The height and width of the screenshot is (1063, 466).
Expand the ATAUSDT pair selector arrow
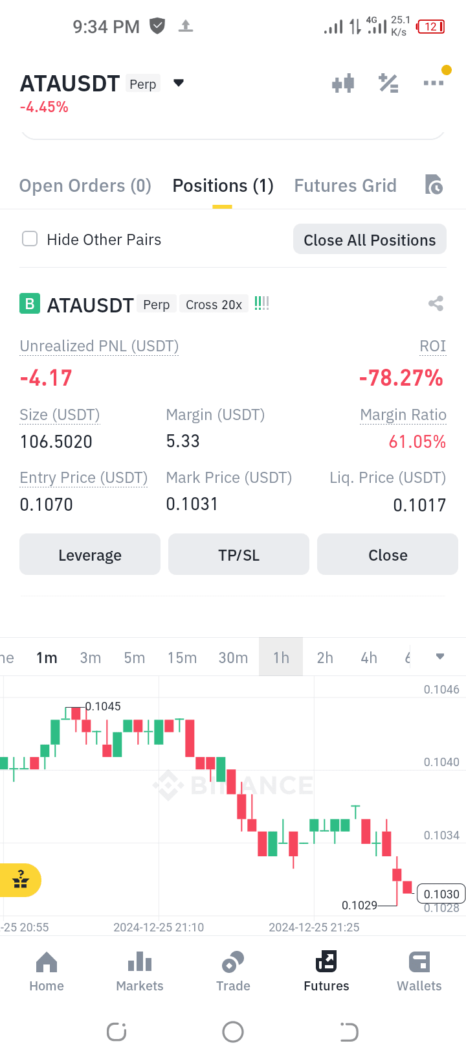179,83
